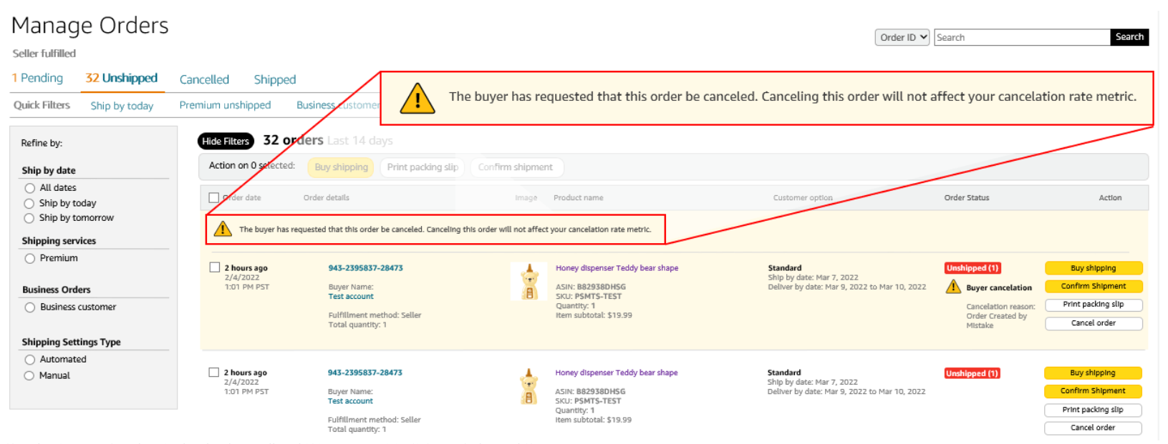Image resolution: width=1168 pixels, height=444 pixels.
Task: Open Honey dispenser product link in first order
Action: 617,268
